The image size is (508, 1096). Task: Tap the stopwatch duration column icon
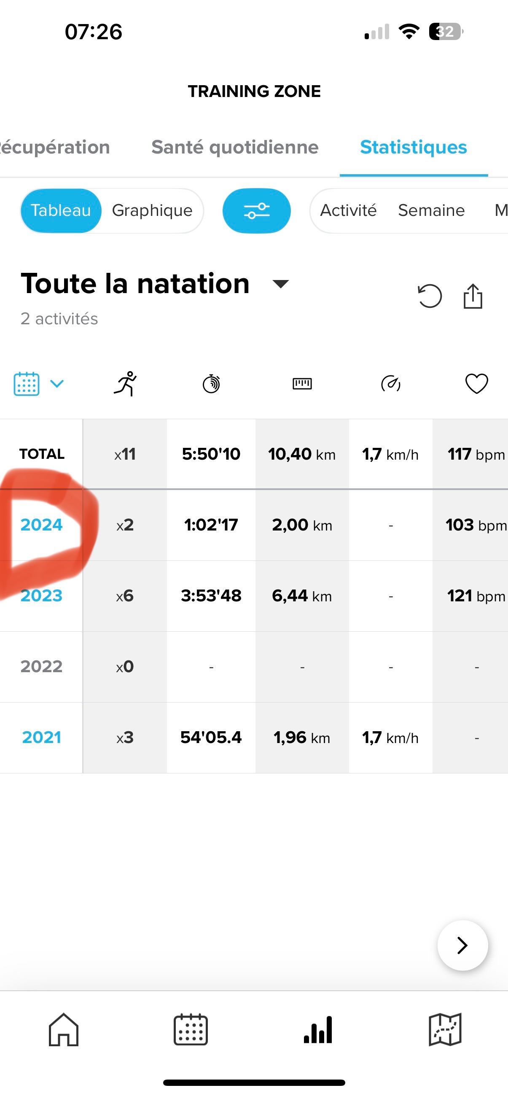211,384
